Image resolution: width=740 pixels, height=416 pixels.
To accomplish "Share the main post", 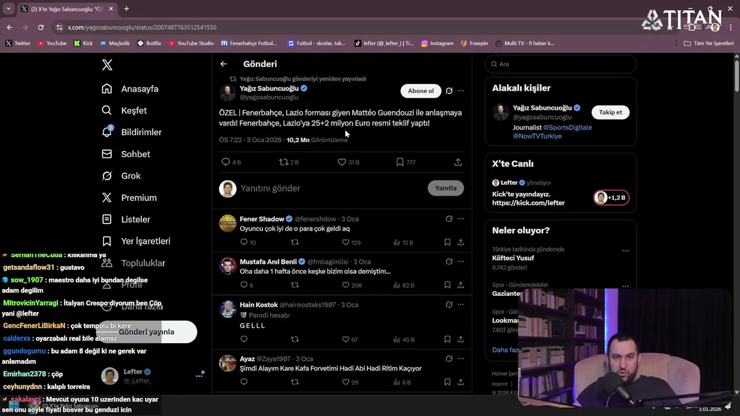I will click(458, 162).
